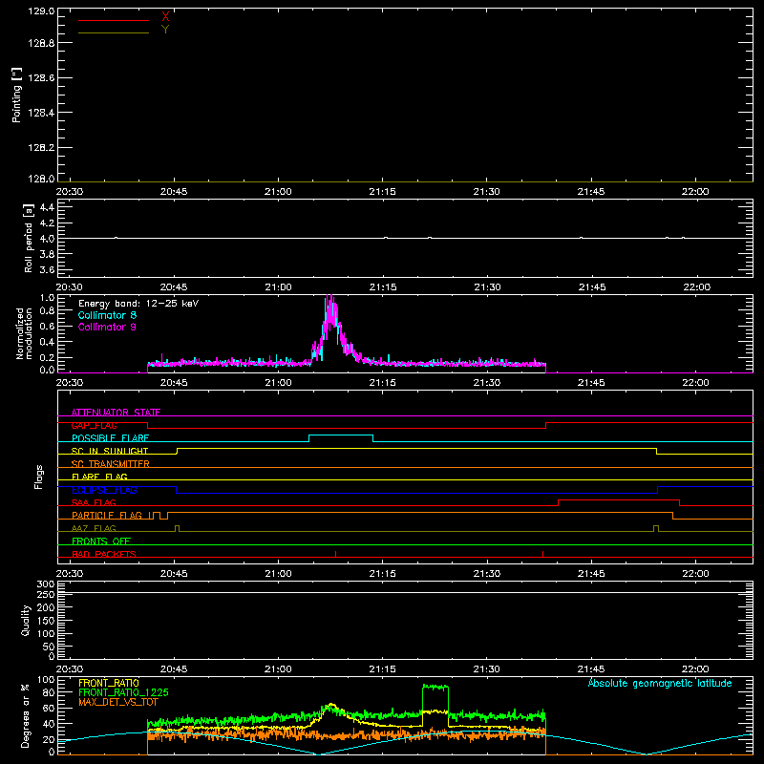Click the Roll period [s] y-axis title

coord(29,238)
